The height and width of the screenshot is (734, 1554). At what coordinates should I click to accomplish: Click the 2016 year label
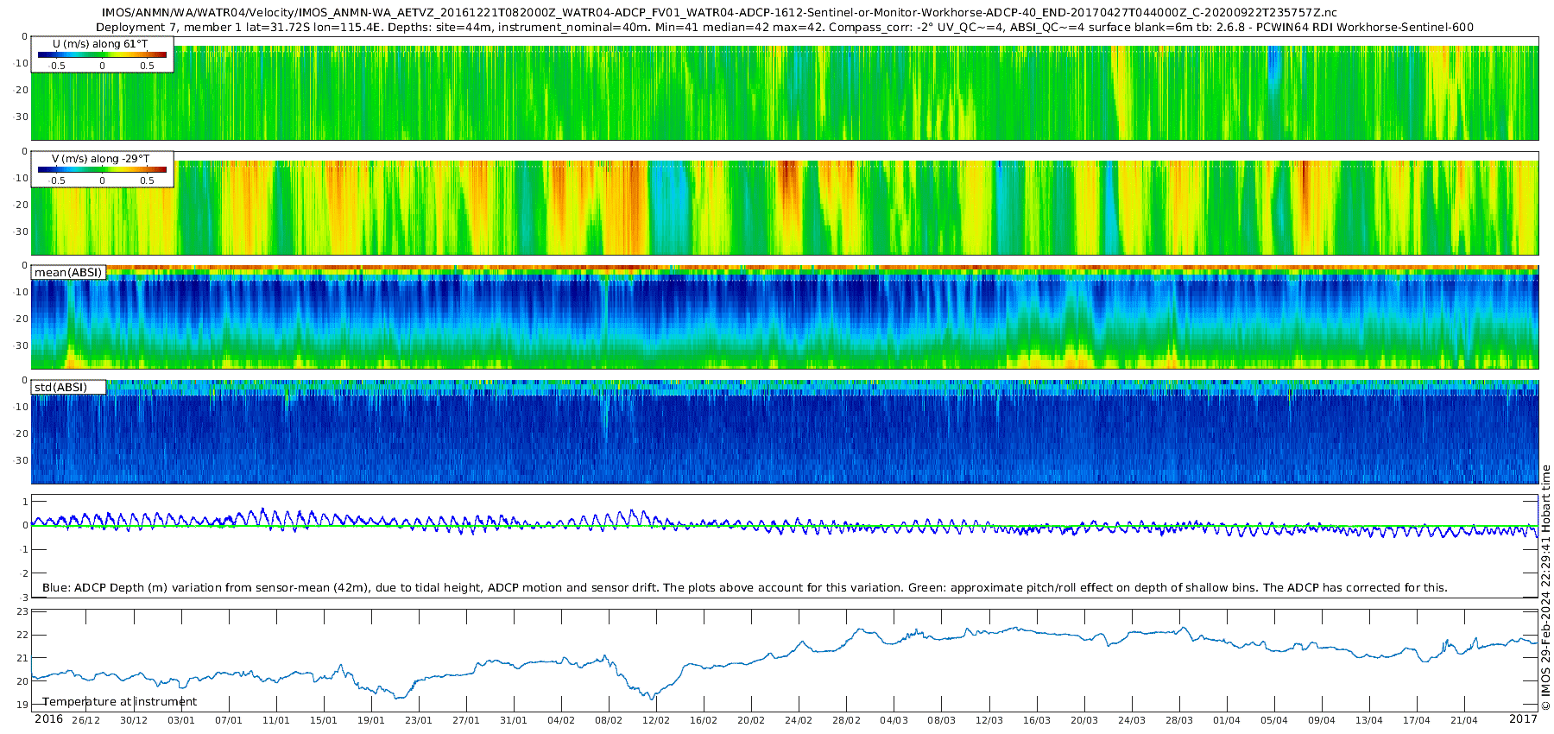click(x=48, y=719)
